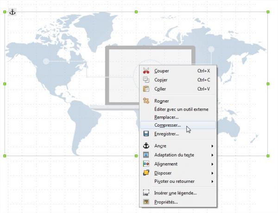
Task: Click the insert caption icon
Action: pyautogui.click(x=146, y=193)
